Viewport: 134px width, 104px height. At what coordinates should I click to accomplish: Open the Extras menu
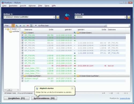47,6
